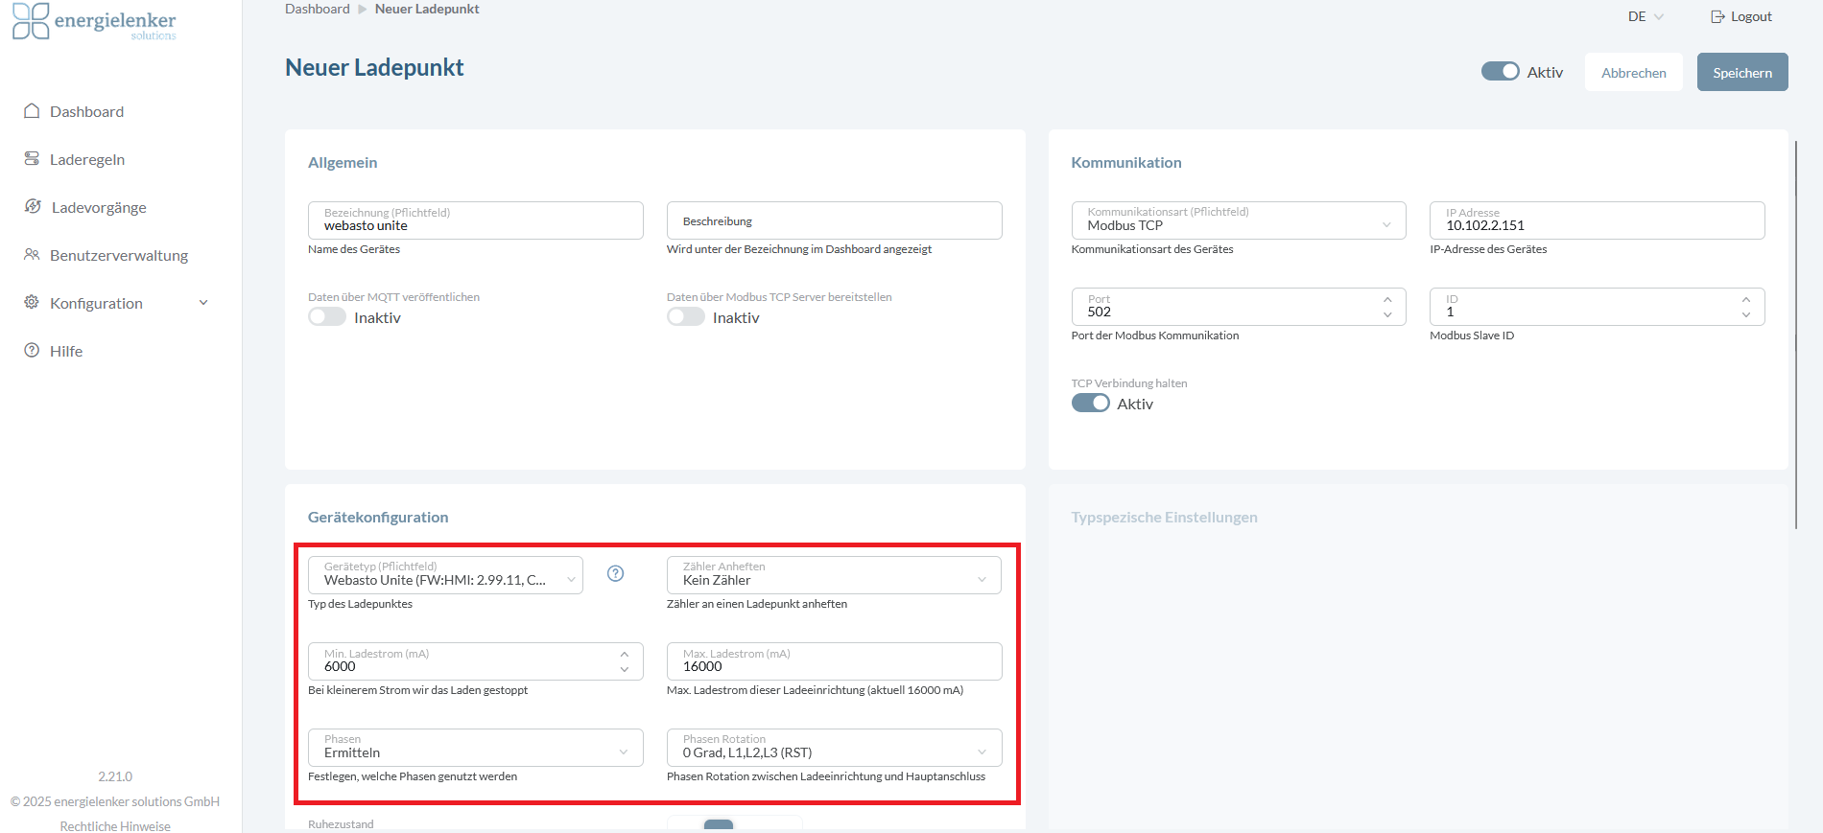Screen dimensions: 1823x833
Task: Click the Laderegeln sidebar icon
Action: pos(32,159)
